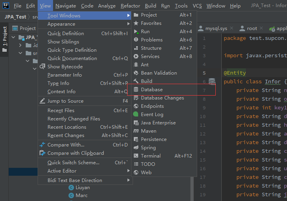
Task: Choose Compare With... option
Action: [84, 145]
